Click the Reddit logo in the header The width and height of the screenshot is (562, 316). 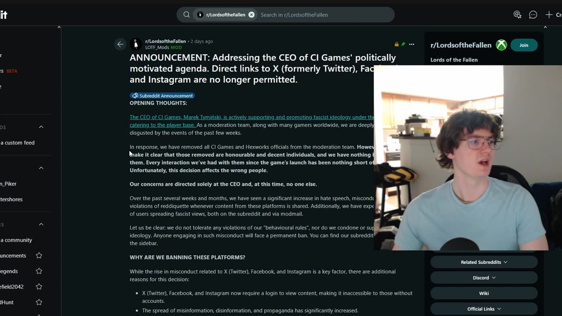pos(4,14)
